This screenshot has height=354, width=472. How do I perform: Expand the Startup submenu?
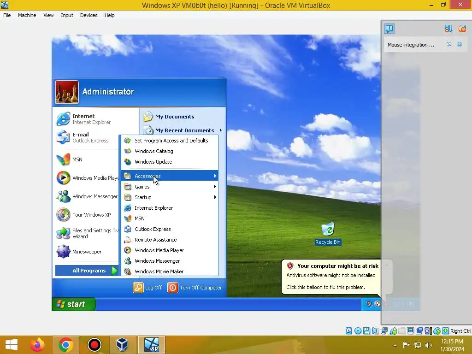pos(170,197)
